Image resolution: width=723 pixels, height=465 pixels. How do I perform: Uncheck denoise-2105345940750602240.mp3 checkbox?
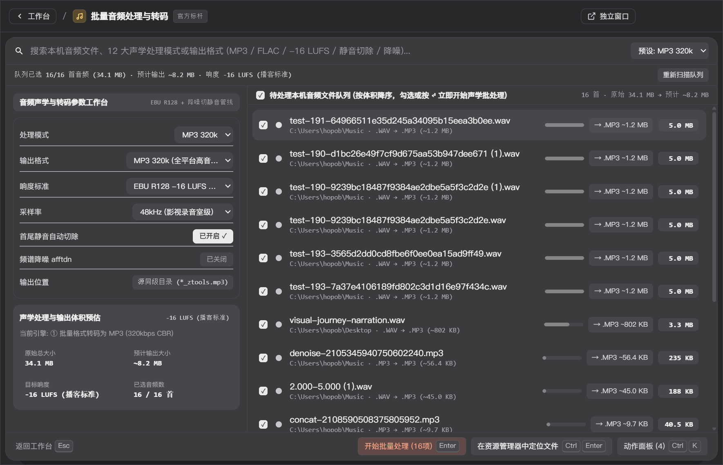pyautogui.click(x=263, y=358)
